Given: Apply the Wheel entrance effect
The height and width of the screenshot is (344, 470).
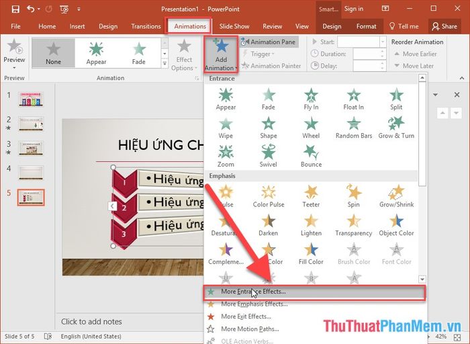Looking at the screenshot, I should pyautogui.click(x=311, y=128).
